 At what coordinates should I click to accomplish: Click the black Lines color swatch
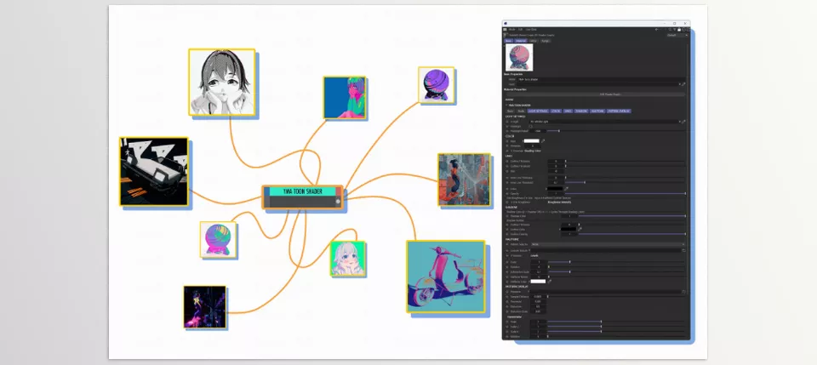pos(555,189)
